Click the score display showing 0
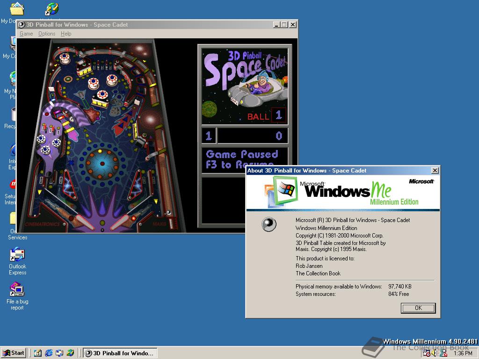The height and width of the screenshot is (359, 479). coord(252,136)
